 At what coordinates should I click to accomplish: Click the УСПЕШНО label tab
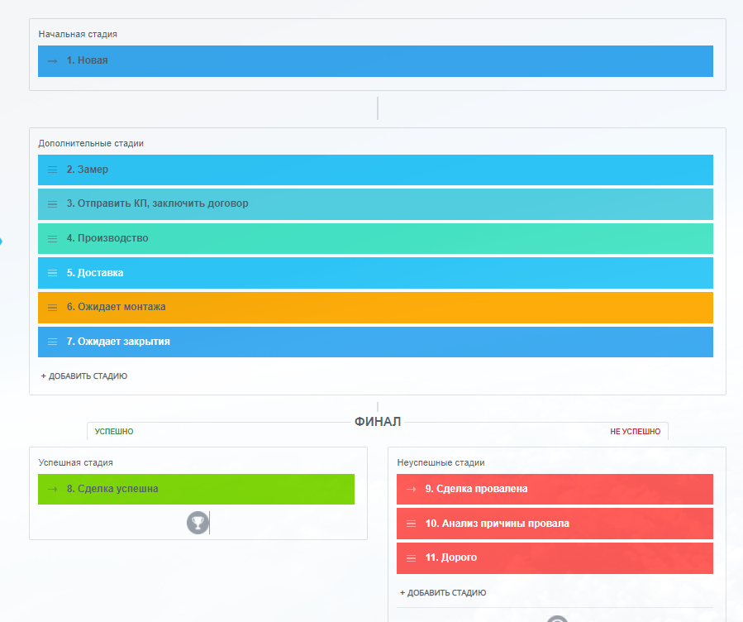point(114,432)
